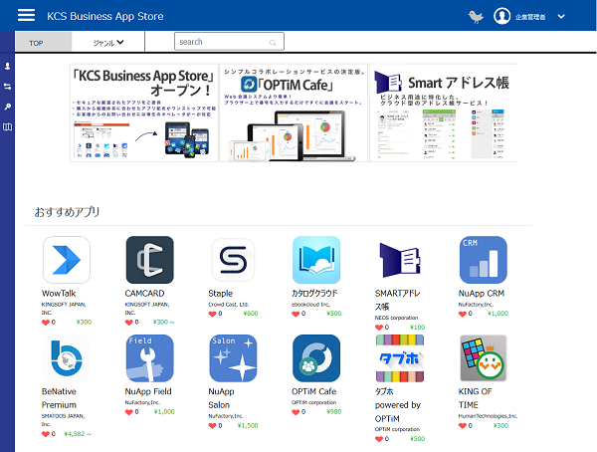Click the Crowd Cast, Ltd. vendor text
This screenshot has height=452, width=597.
tap(229, 305)
